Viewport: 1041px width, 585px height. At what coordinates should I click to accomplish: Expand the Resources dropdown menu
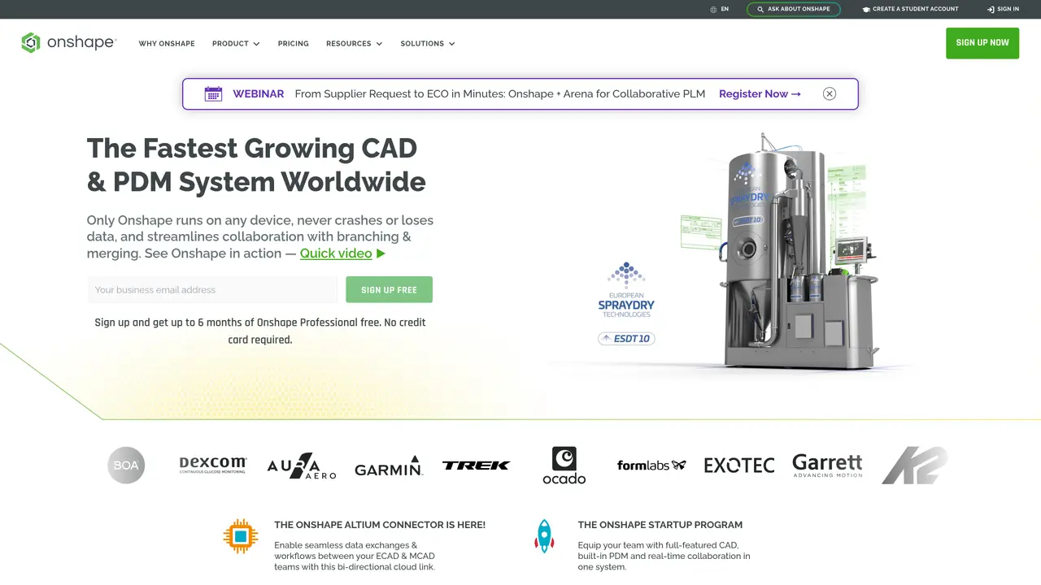coord(354,44)
